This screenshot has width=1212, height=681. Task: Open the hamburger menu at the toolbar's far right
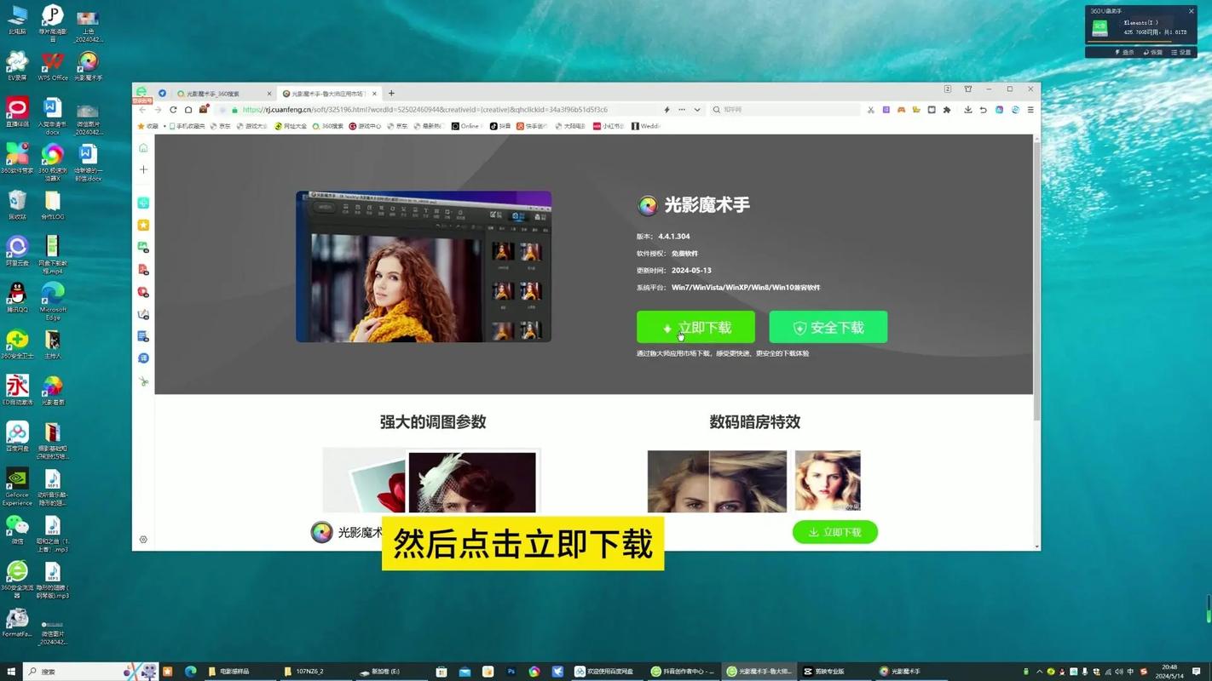pos(1030,110)
